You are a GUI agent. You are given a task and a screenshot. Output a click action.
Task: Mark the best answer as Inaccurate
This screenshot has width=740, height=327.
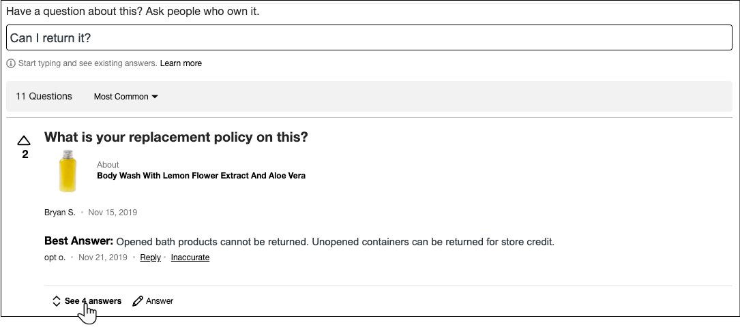[x=190, y=258]
